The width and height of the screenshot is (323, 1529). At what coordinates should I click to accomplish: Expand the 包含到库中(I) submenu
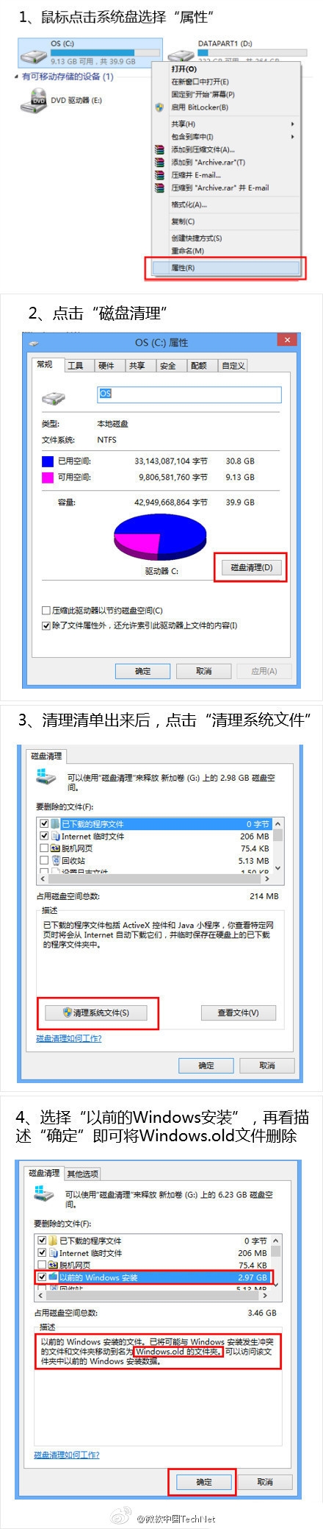292,136
